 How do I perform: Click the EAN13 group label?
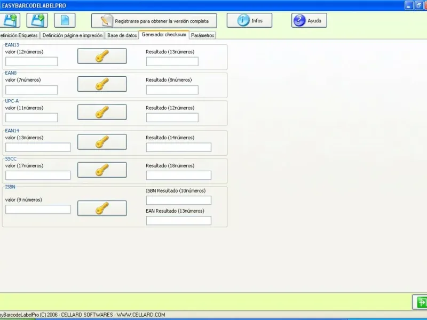coord(12,45)
